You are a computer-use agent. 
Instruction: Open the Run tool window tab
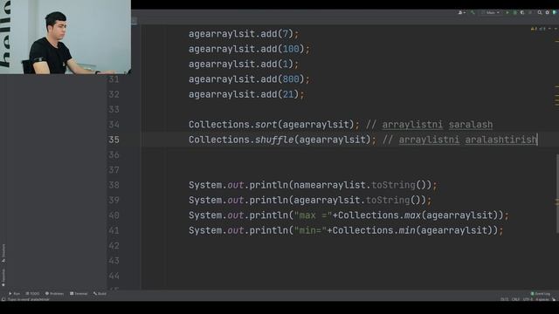pyautogui.click(x=14, y=294)
